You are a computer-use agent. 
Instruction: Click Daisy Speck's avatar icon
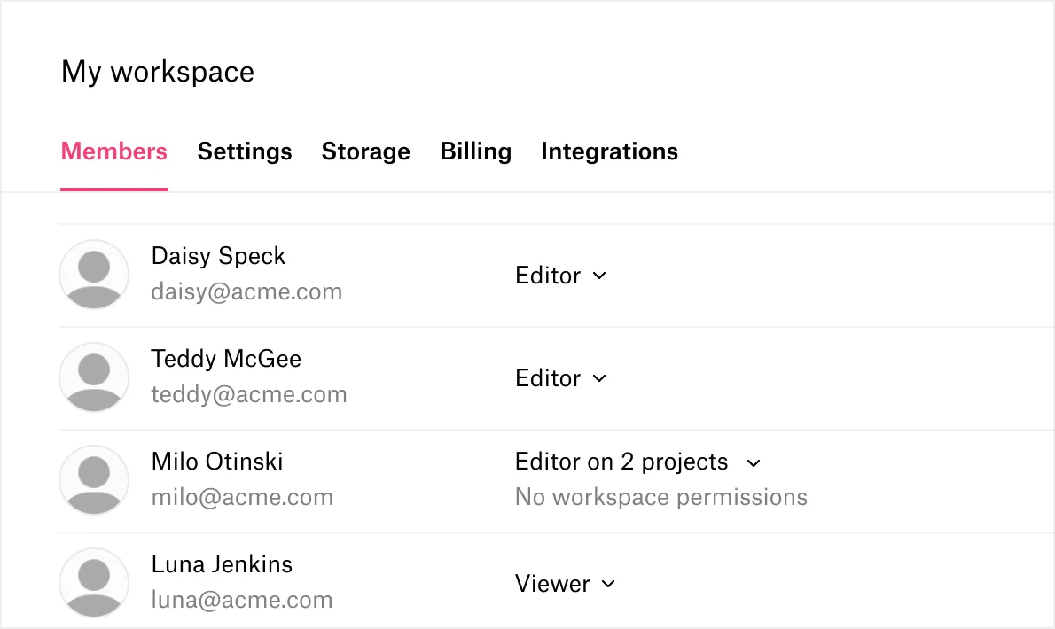point(94,275)
